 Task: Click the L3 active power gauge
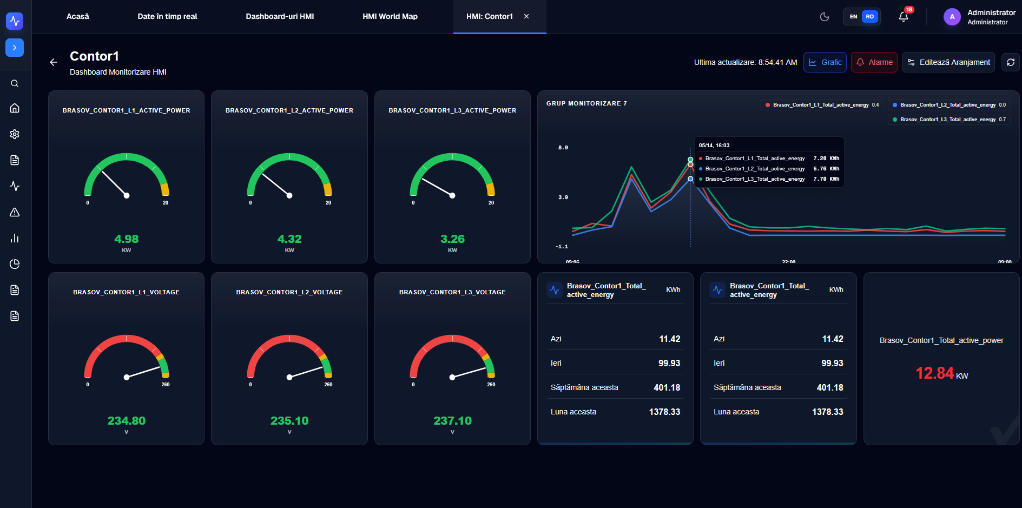[452, 176]
